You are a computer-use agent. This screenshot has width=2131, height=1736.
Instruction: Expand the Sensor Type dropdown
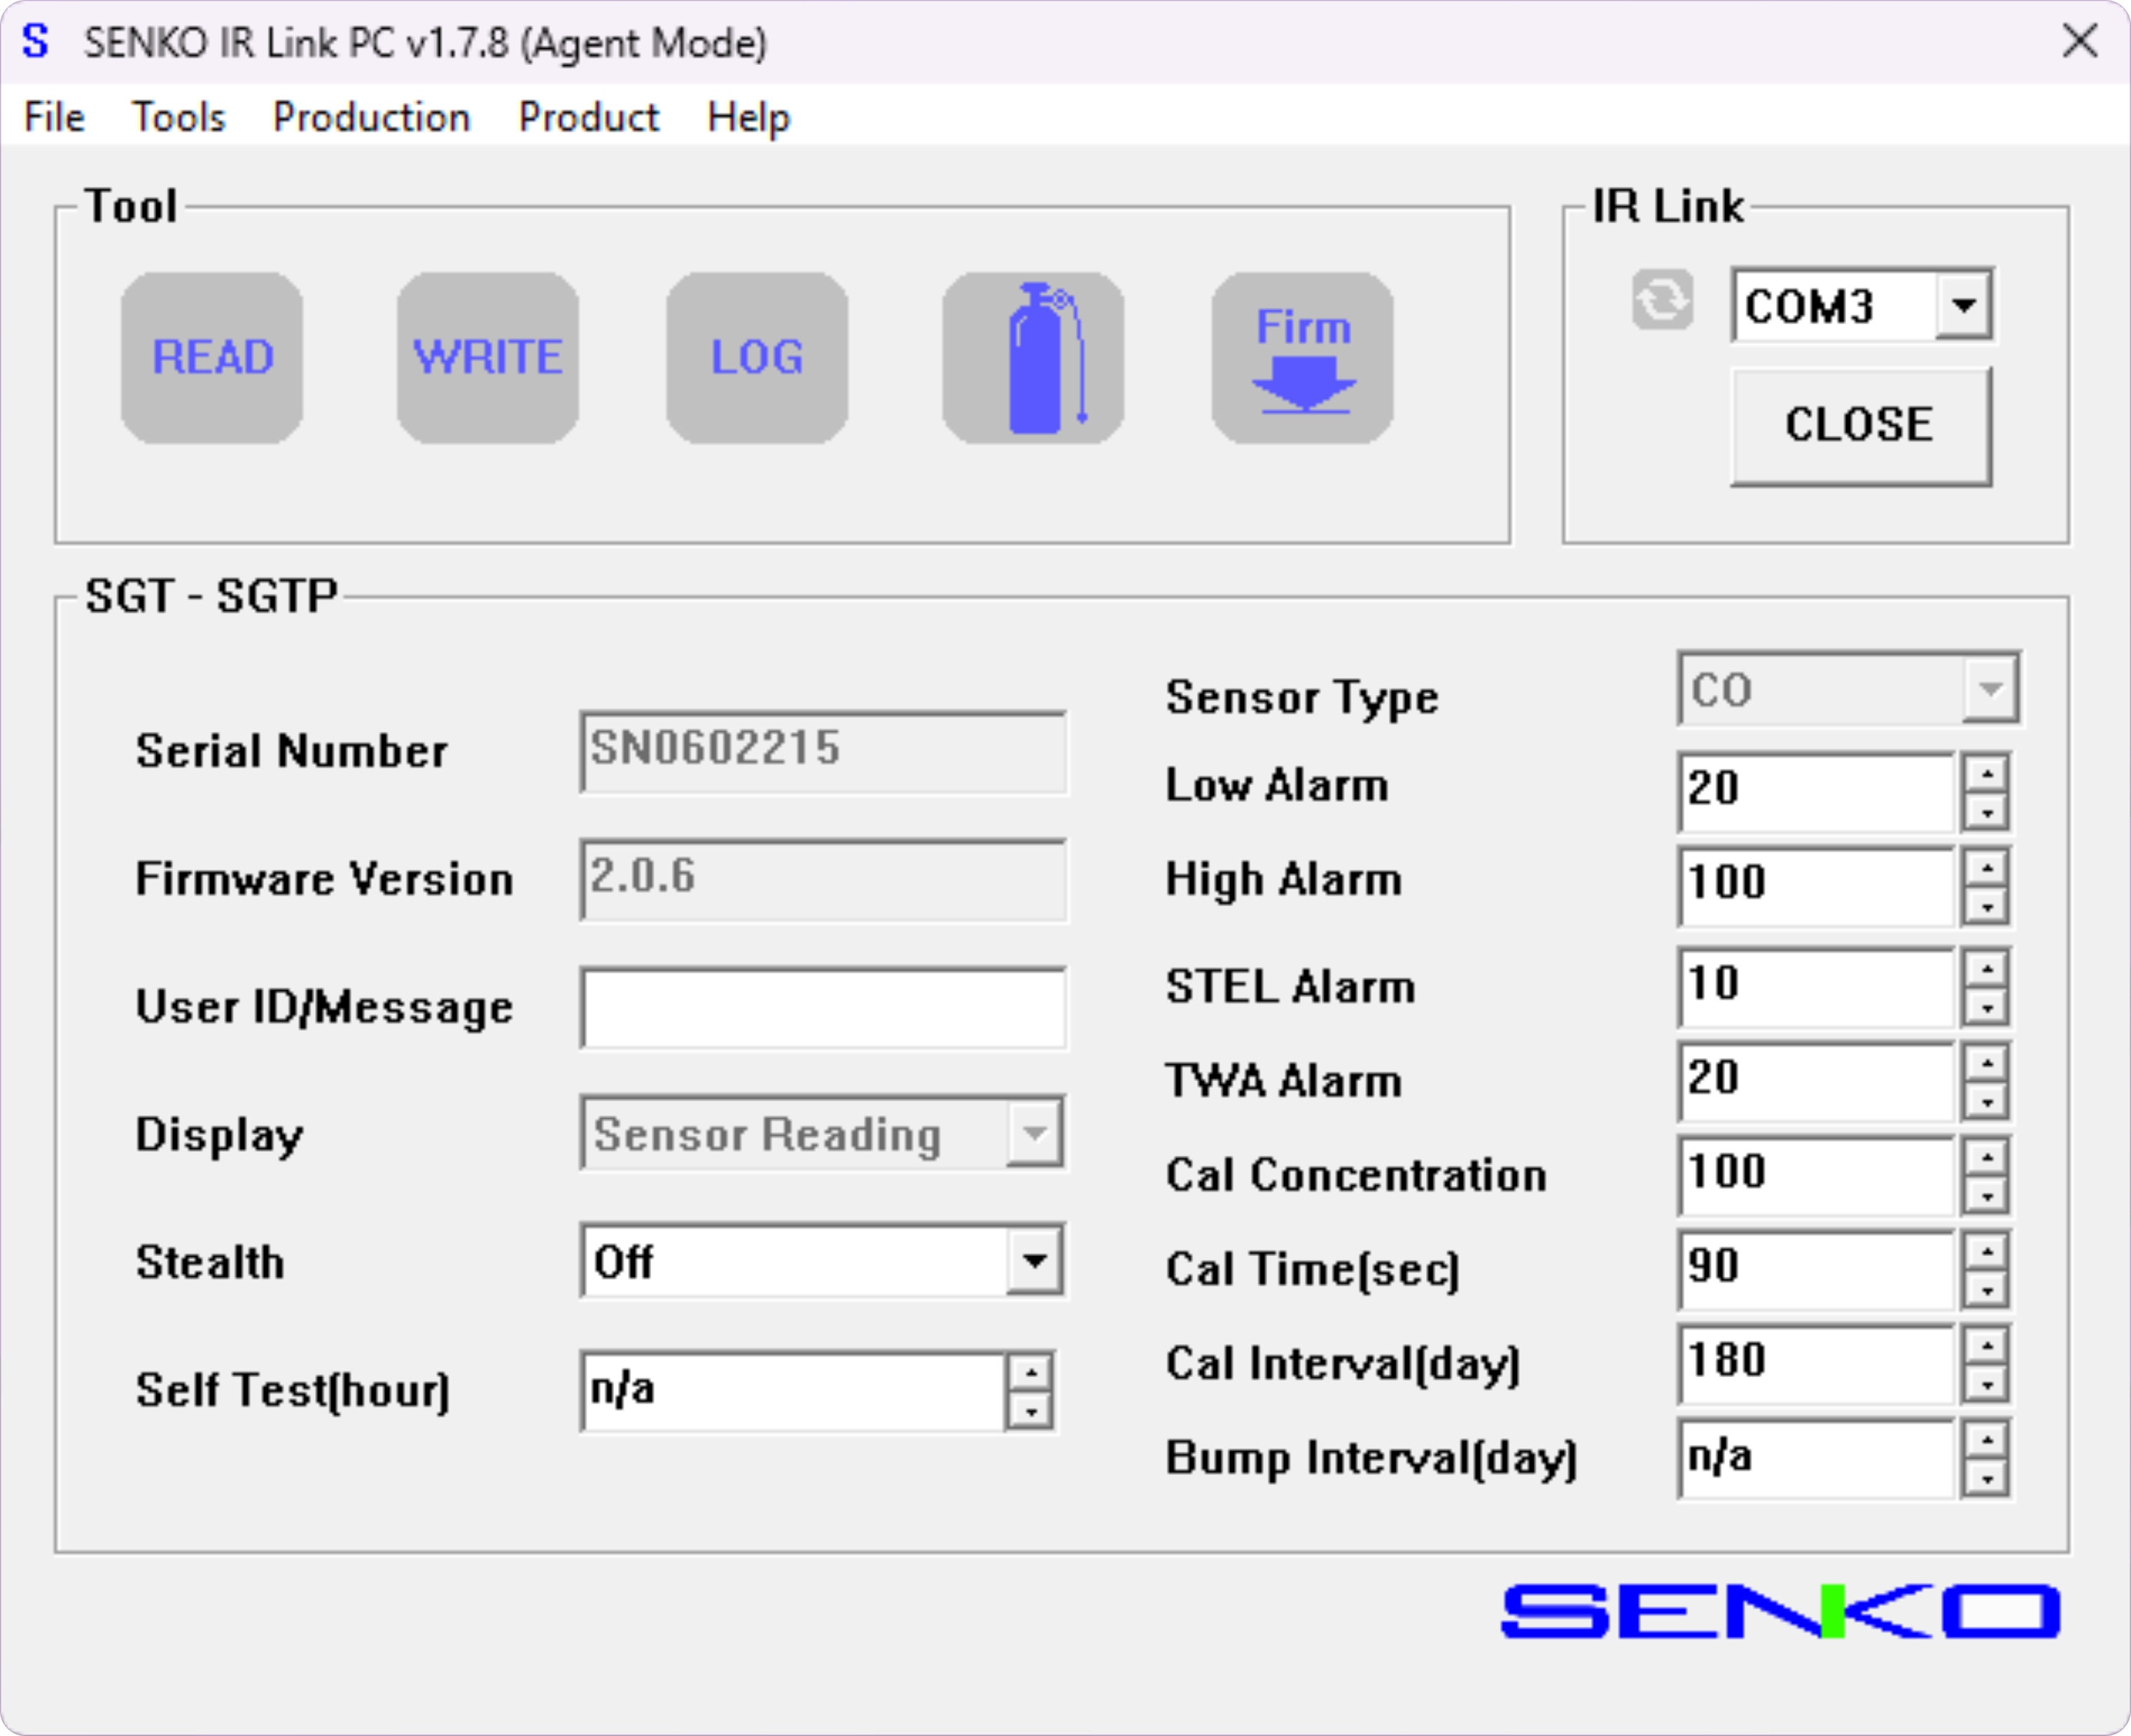pyautogui.click(x=1990, y=689)
